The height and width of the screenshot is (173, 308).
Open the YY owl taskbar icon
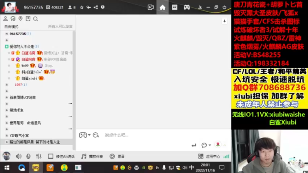36,168
